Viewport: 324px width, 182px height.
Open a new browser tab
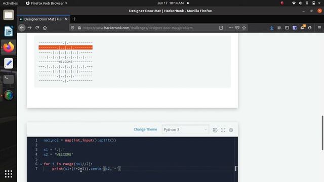click(74, 19)
